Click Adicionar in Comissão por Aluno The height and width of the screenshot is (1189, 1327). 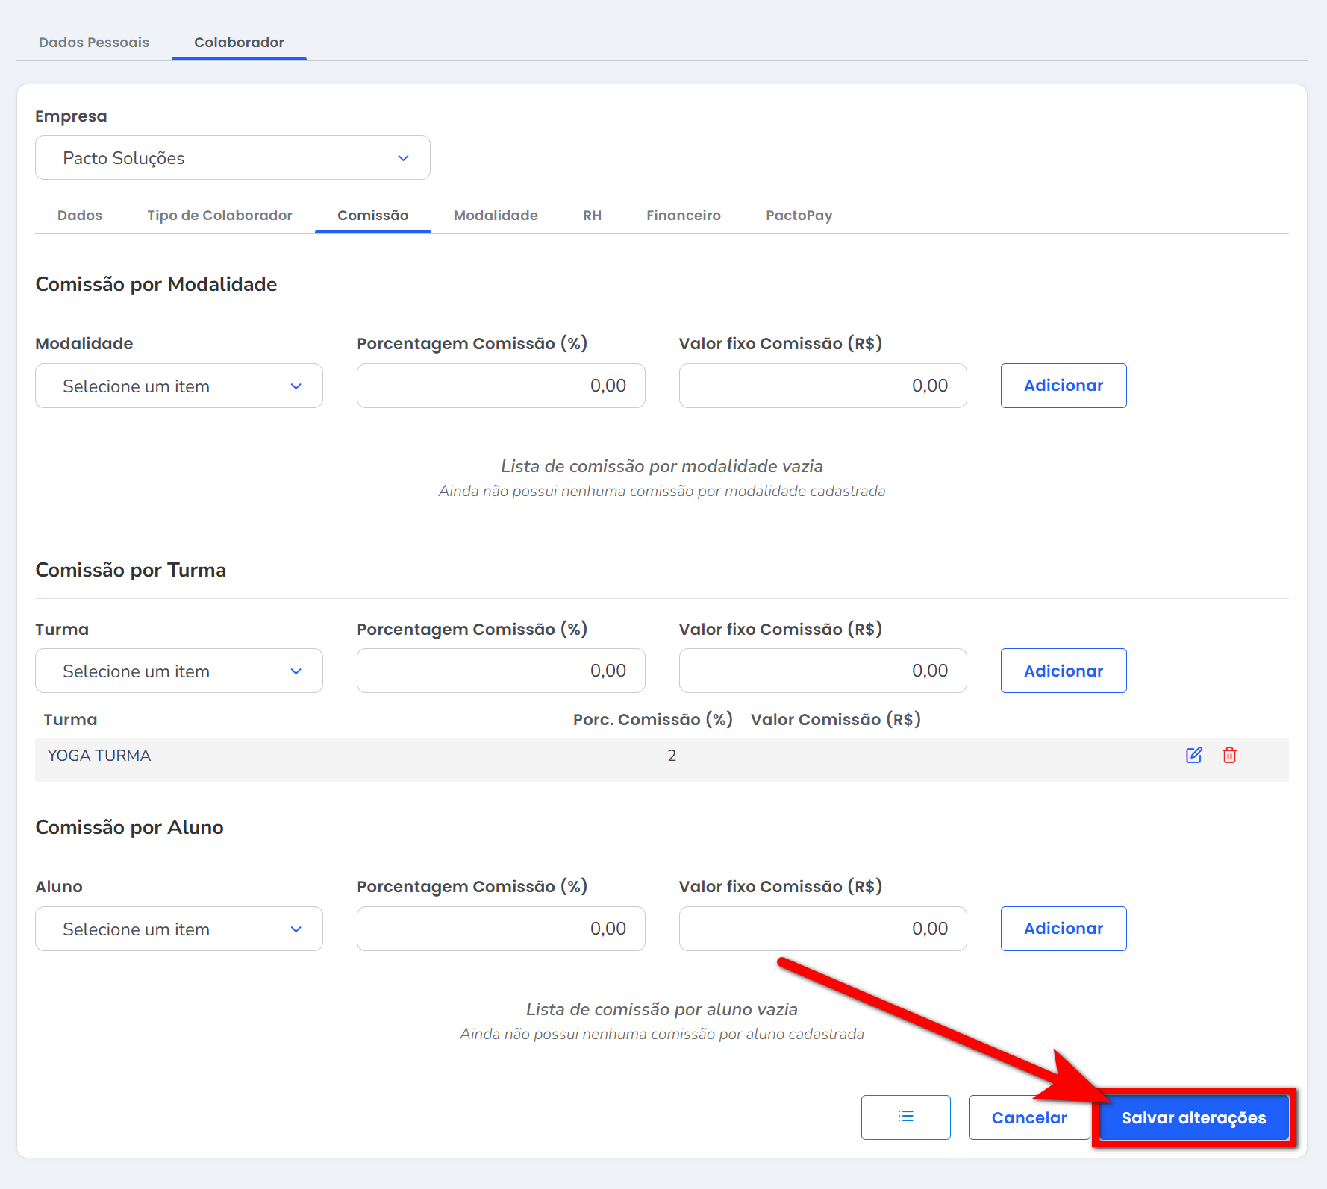pyautogui.click(x=1063, y=929)
